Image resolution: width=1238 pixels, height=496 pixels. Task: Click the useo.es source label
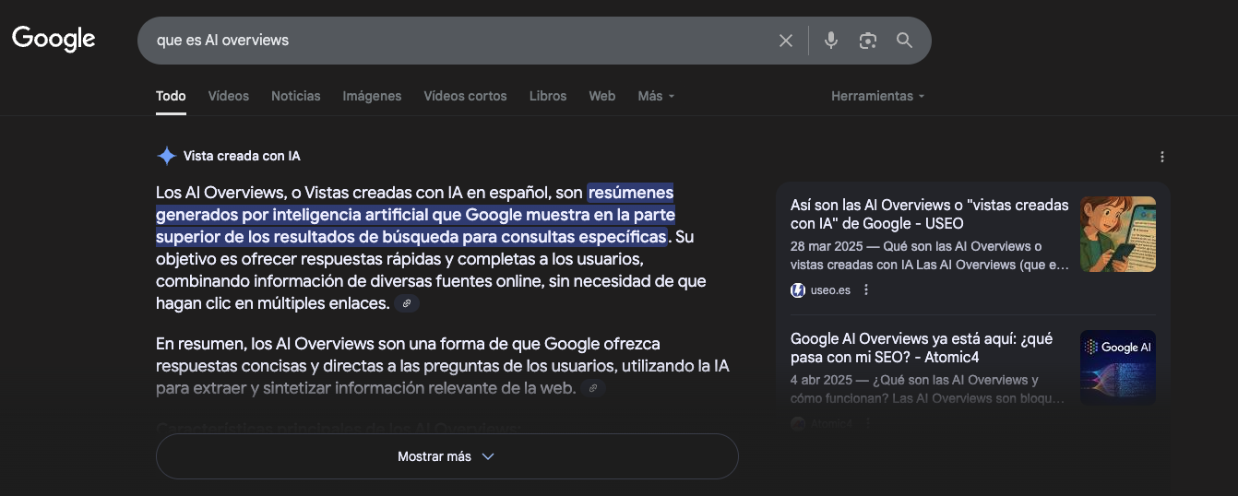coord(830,290)
